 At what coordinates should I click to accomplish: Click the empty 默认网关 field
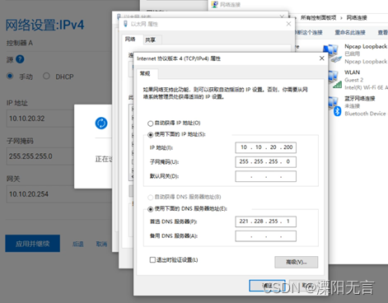pos(265,176)
